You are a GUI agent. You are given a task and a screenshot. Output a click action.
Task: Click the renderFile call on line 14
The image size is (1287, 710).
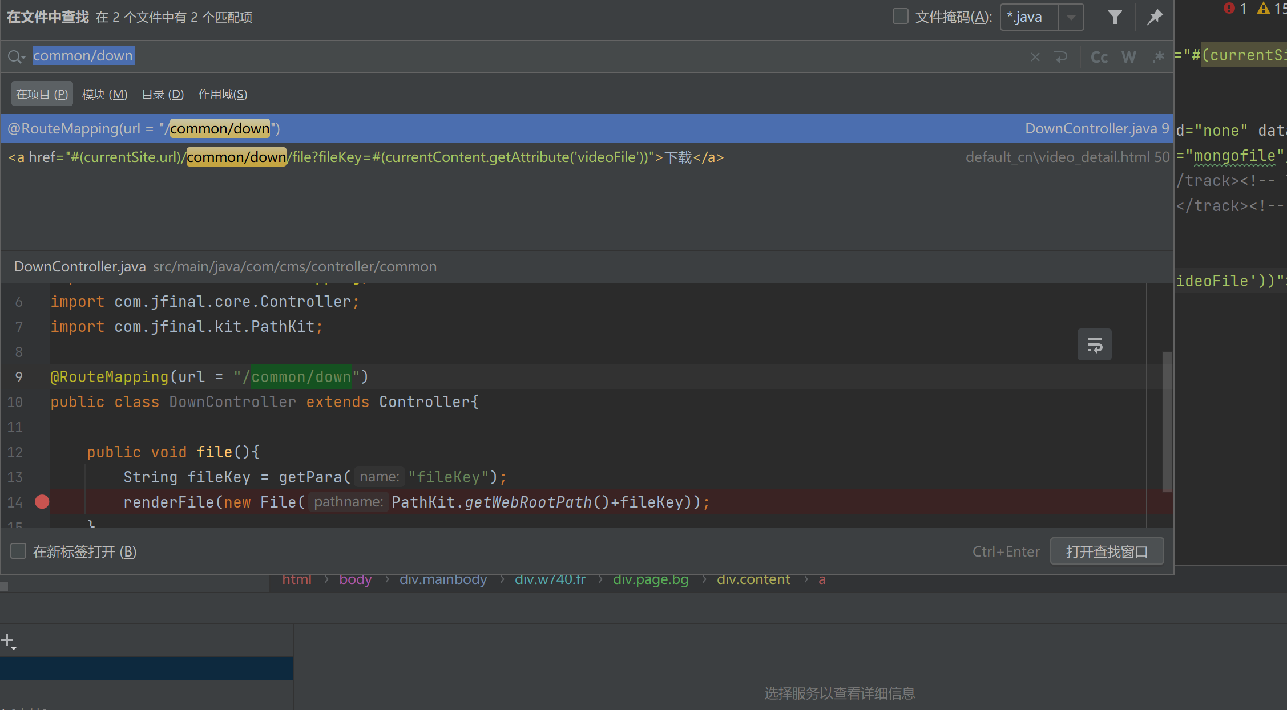pos(169,502)
